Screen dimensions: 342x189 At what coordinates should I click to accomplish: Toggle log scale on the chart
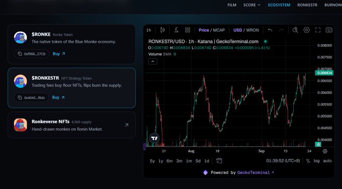(316, 161)
